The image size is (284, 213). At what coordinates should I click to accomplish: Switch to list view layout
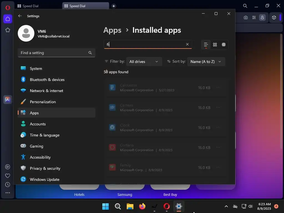[206, 45]
